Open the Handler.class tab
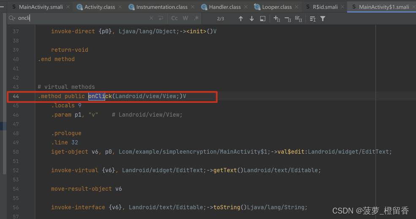This screenshot has height=219, width=416. pyautogui.click(x=225, y=7)
